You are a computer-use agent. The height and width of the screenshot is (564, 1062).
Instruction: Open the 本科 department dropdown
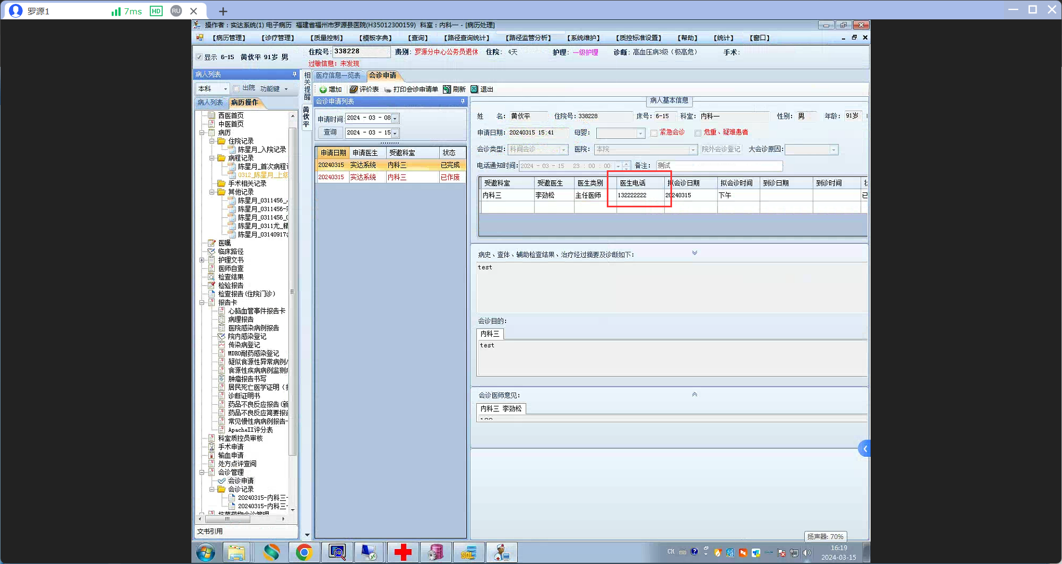pyautogui.click(x=225, y=89)
